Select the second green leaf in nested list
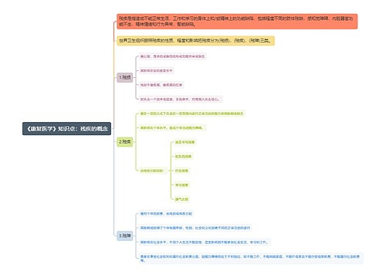 [183, 156]
